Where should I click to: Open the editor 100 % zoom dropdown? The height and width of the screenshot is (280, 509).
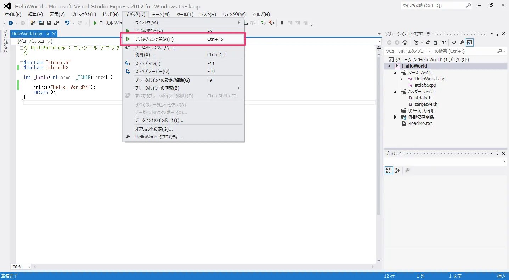29,267
